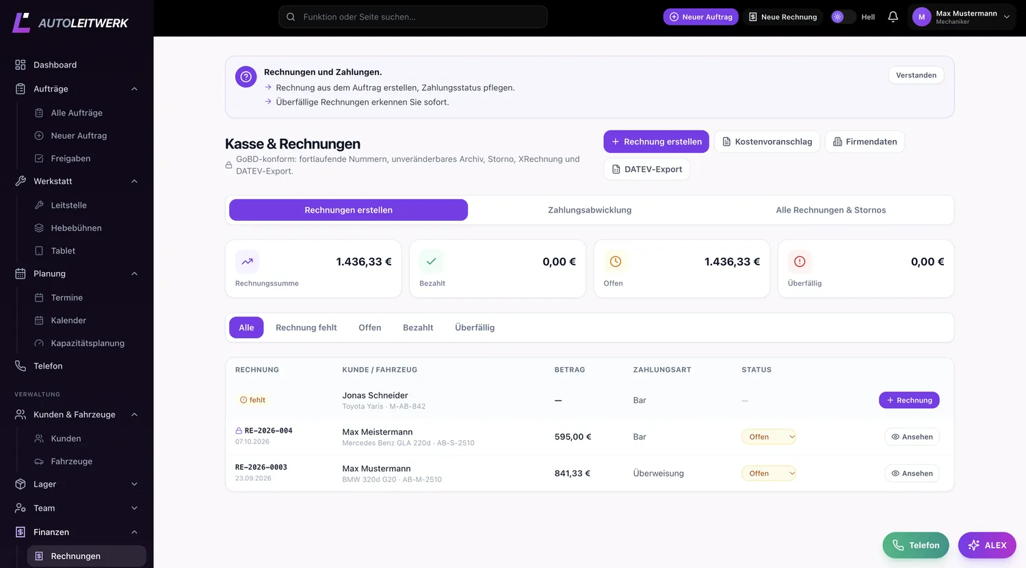Click Neuer Auftrag in top bar
The height and width of the screenshot is (568, 1026).
(x=700, y=17)
